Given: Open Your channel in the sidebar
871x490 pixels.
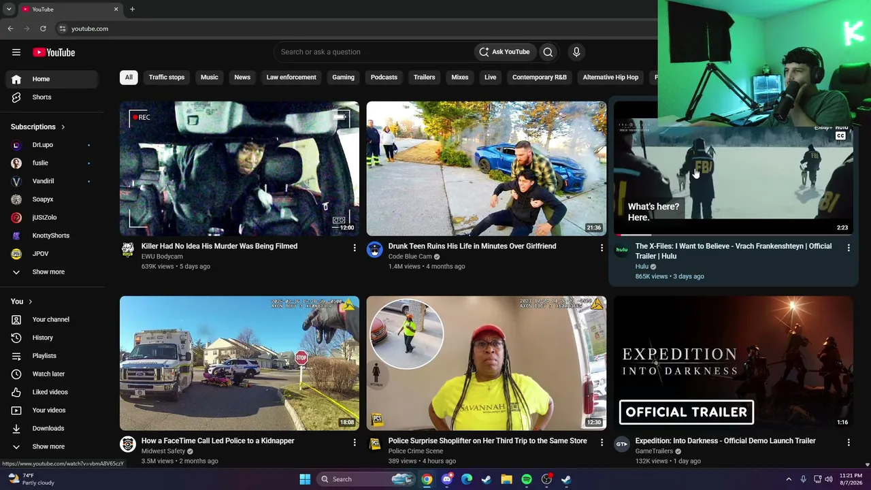Looking at the screenshot, I should (x=52, y=319).
